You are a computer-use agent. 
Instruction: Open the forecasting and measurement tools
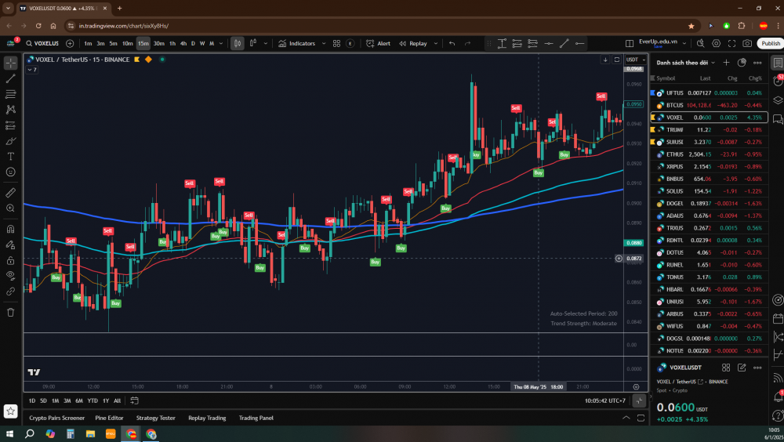point(10,125)
